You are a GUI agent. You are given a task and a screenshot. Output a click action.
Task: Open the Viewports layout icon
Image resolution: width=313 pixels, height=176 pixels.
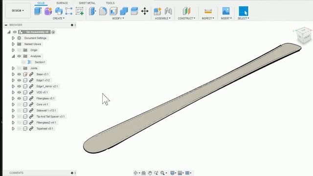[x=187, y=173]
